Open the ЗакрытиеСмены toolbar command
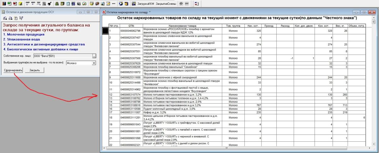379x153 pixels. (x=166, y=3)
